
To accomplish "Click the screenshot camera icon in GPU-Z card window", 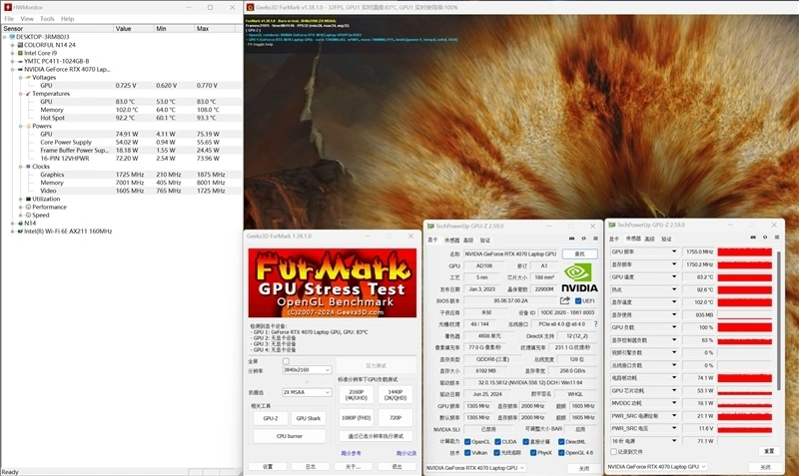I will (571, 238).
